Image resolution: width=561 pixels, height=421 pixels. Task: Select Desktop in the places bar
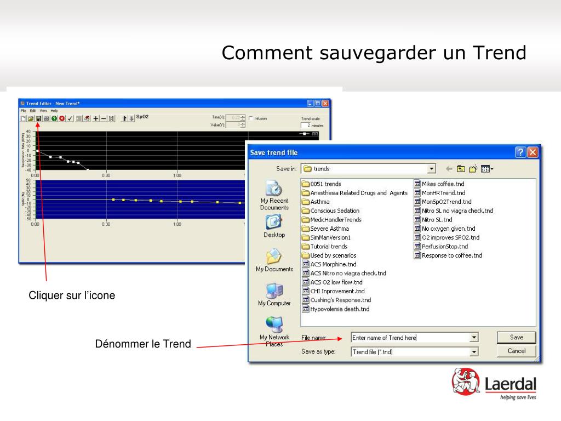[x=274, y=226]
